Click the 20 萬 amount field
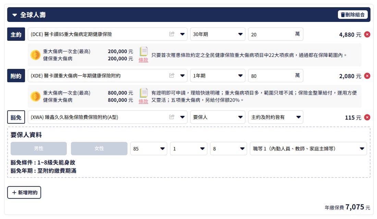Screen dimensions: 377x219 (x=276, y=34)
